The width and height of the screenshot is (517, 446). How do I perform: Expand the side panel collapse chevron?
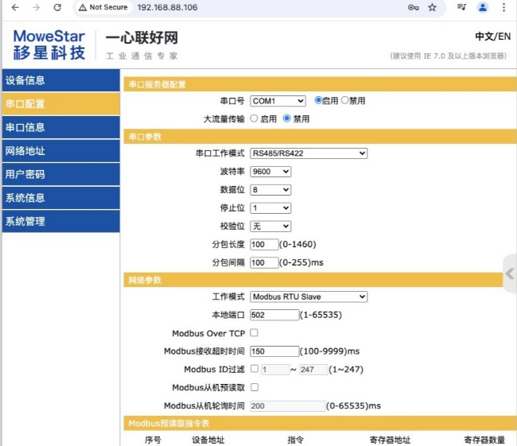(x=510, y=273)
